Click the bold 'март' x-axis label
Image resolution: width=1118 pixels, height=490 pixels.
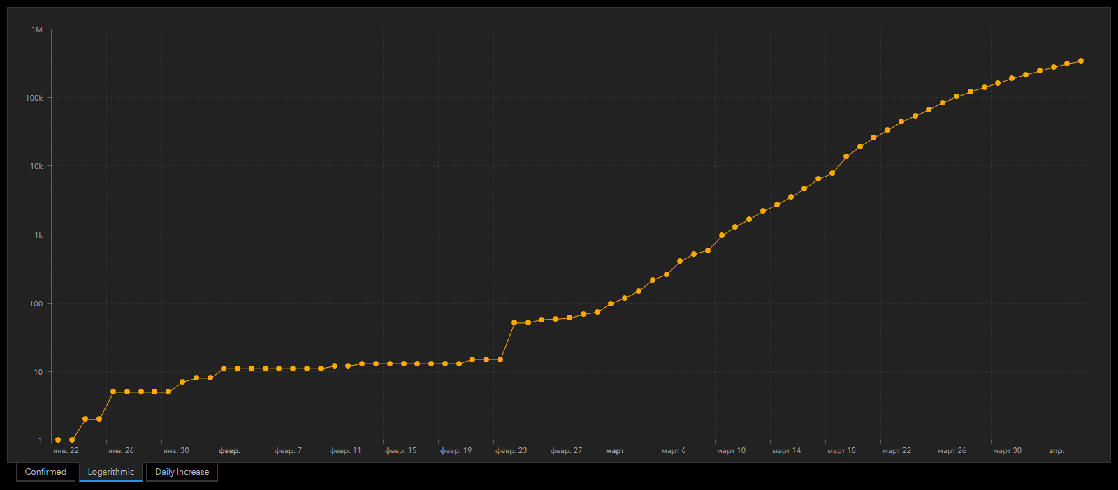[615, 451]
